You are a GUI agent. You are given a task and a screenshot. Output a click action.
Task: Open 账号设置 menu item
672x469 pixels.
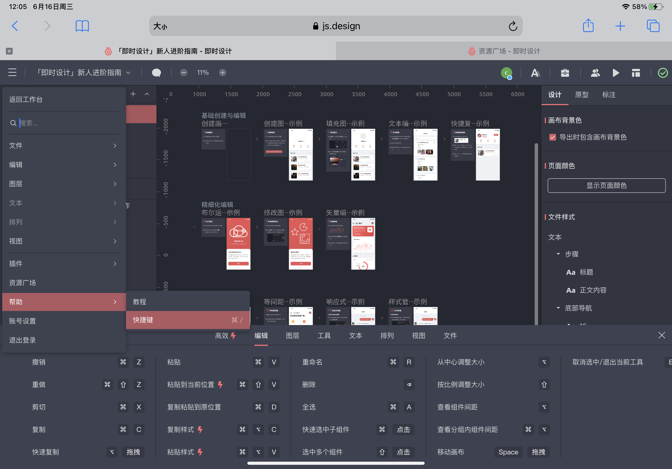[64, 321]
